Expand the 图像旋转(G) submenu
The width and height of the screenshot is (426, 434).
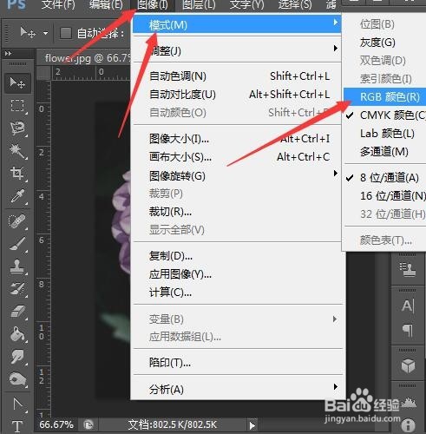tap(237, 175)
